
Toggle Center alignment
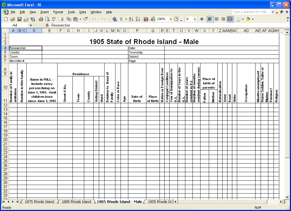(217, 19)
